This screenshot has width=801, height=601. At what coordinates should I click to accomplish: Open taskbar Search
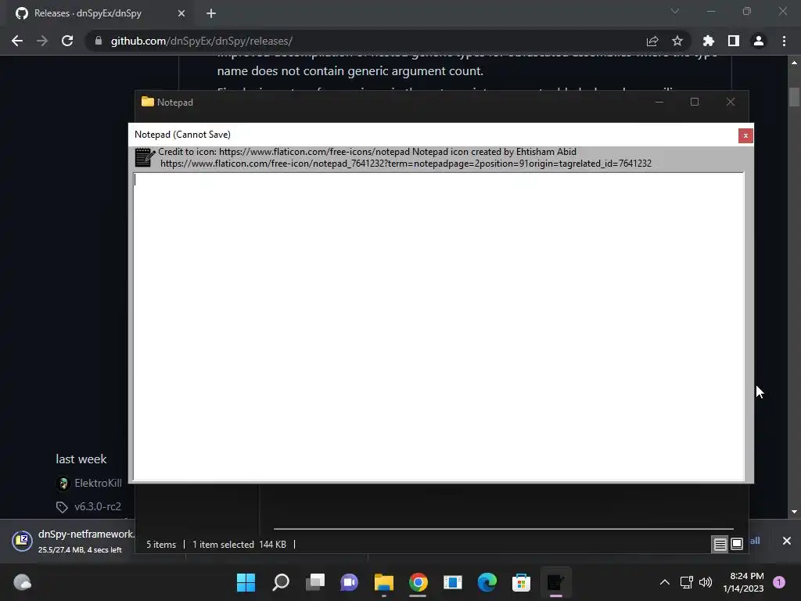click(281, 582)
